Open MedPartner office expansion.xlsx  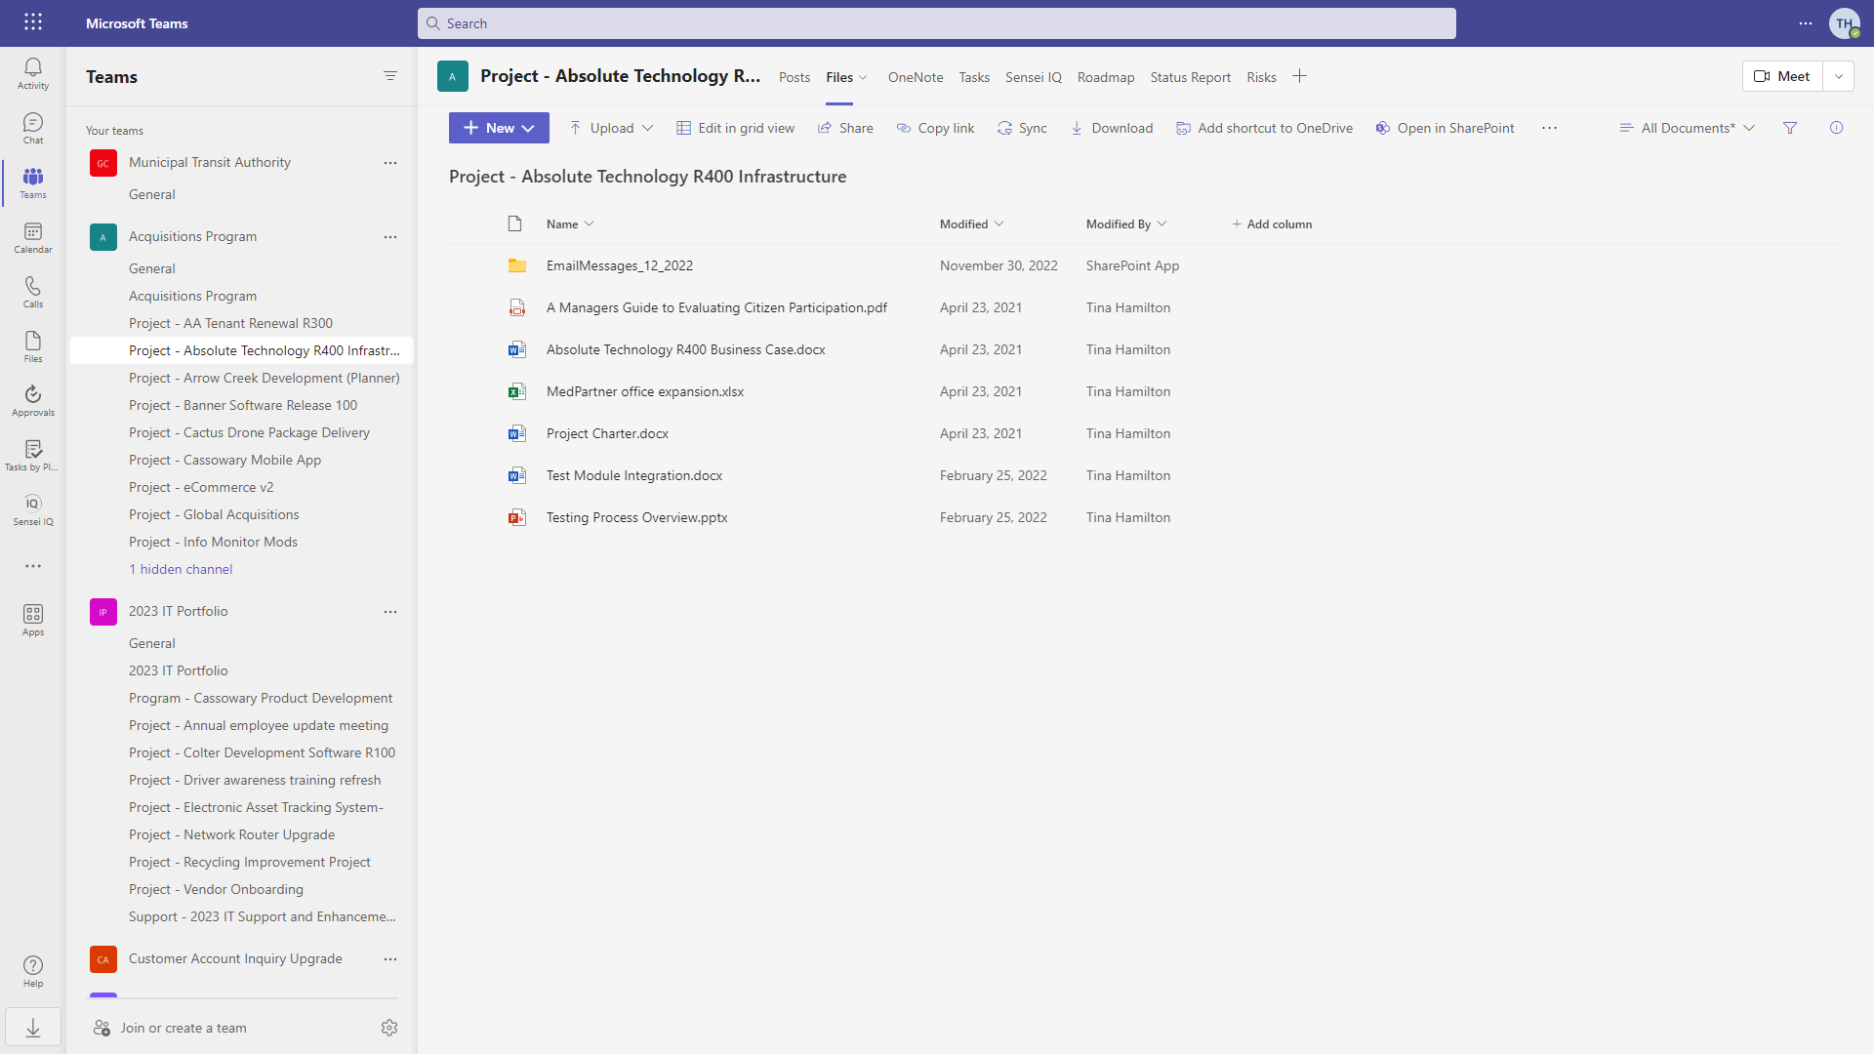pyautogui.click(x=645, y=391)
